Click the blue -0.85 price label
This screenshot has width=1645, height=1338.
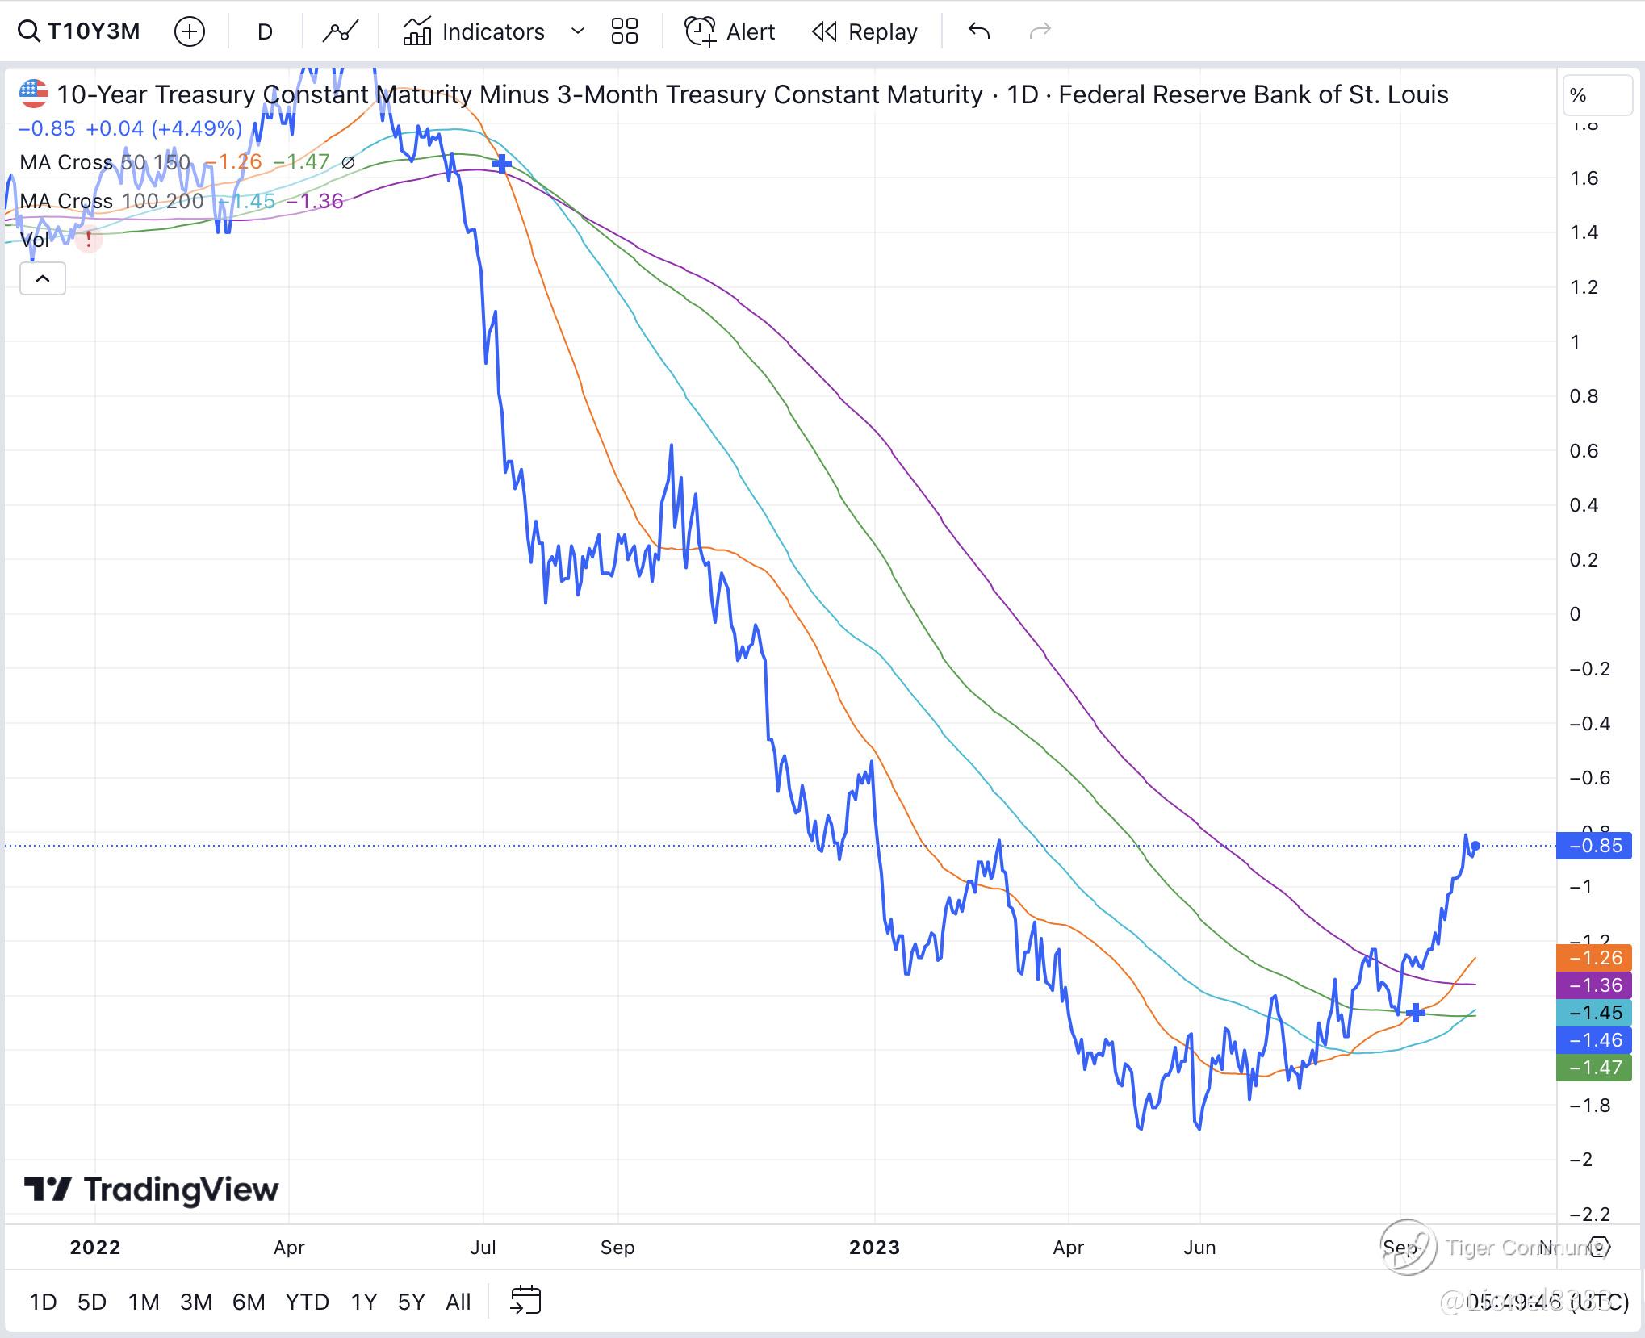click(1593, 846)
